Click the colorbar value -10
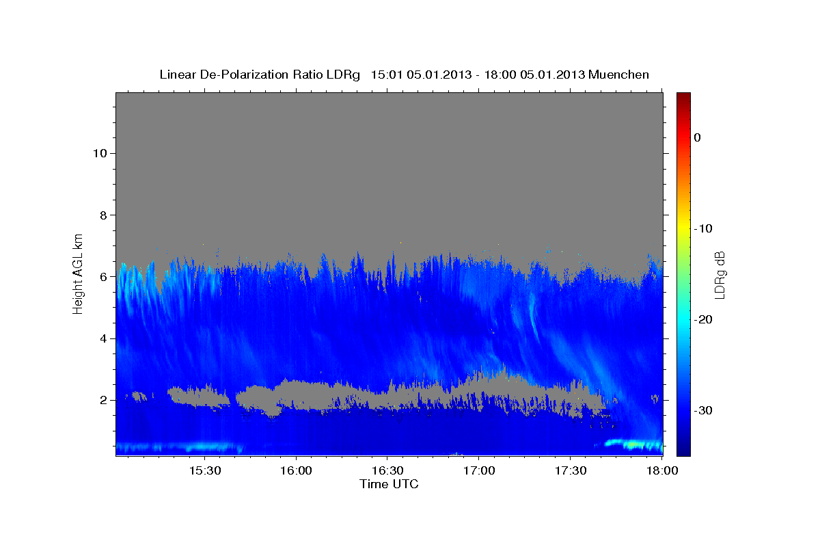Viewport: 820px width, 547px height. click(703, 228)
